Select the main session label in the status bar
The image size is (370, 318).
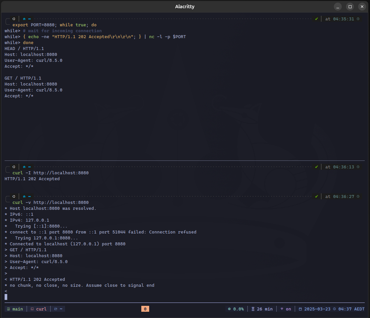click(18, 309)
